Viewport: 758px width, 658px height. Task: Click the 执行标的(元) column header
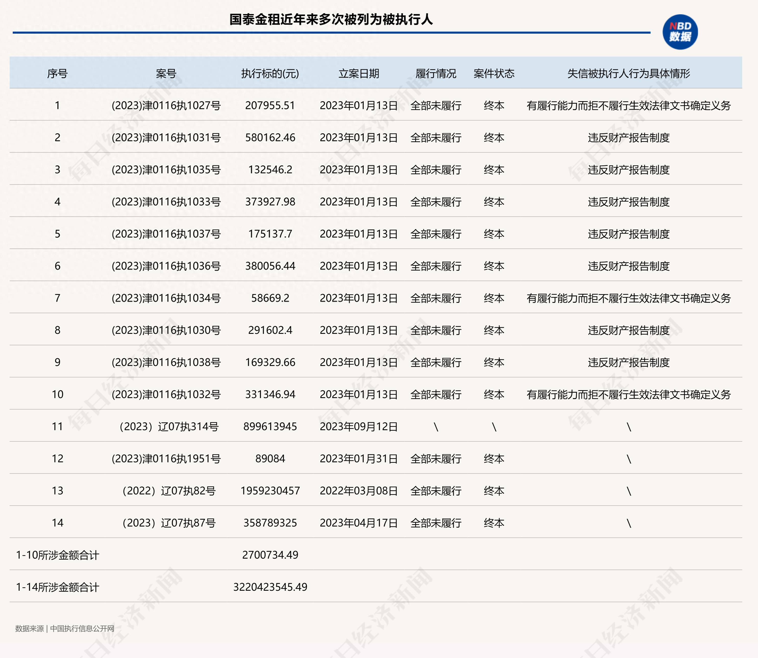point(270,73)
